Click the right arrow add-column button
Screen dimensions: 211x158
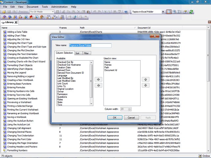click(x=98, y=79)
